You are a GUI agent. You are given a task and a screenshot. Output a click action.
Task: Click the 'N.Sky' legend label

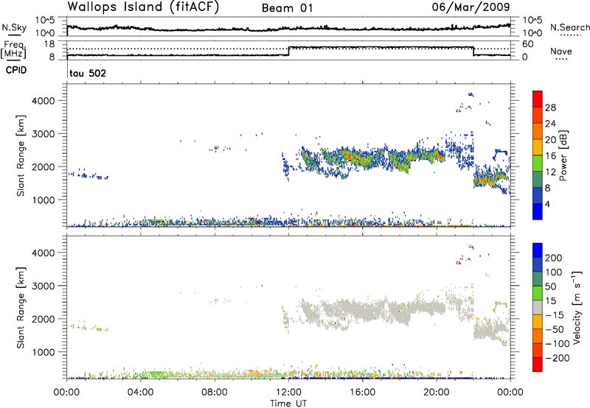[14, 27]
